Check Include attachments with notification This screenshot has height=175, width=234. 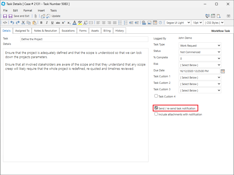(x=156, y=114)
